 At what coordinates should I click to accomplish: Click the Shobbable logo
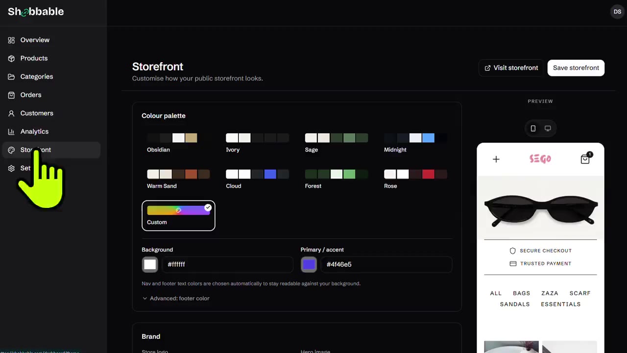point(36,12)
